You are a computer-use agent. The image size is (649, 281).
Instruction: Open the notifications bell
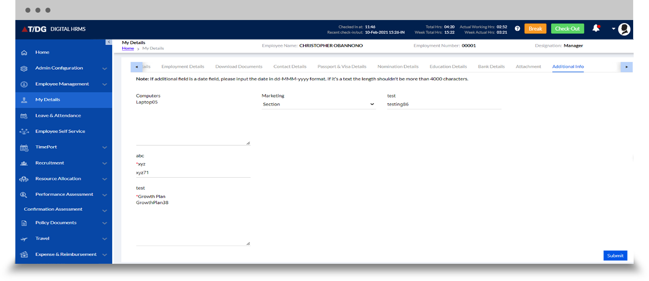(596, 28)
